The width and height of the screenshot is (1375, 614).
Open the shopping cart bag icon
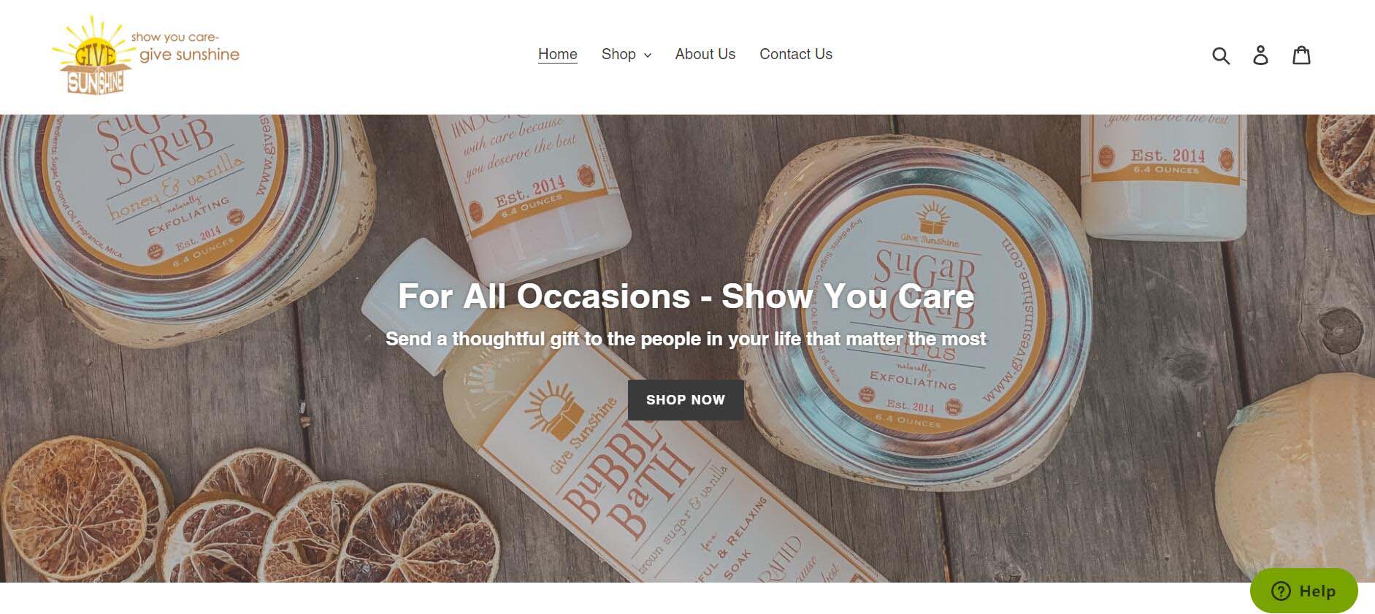click(1302, 55)
